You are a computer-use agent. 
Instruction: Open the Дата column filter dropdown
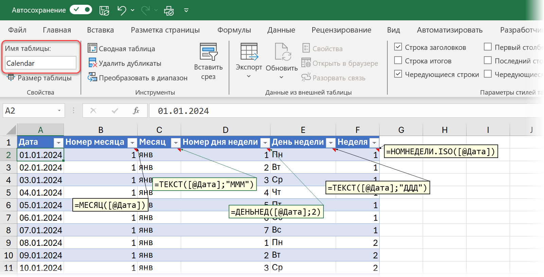click(x=58, y=143)
